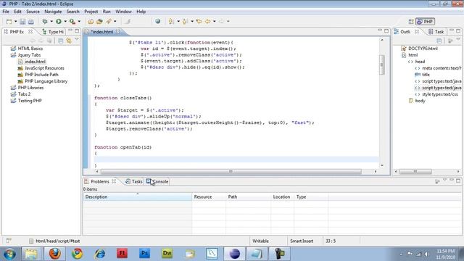Select the Type Hierarchy tab

(53, 32)
